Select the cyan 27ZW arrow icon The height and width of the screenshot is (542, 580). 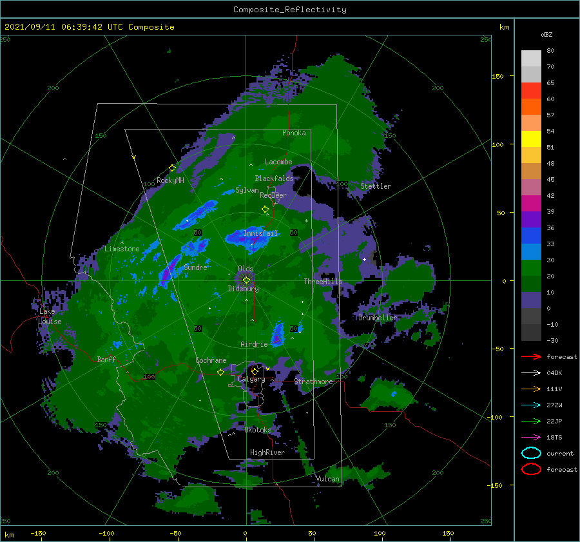[531, 405]
